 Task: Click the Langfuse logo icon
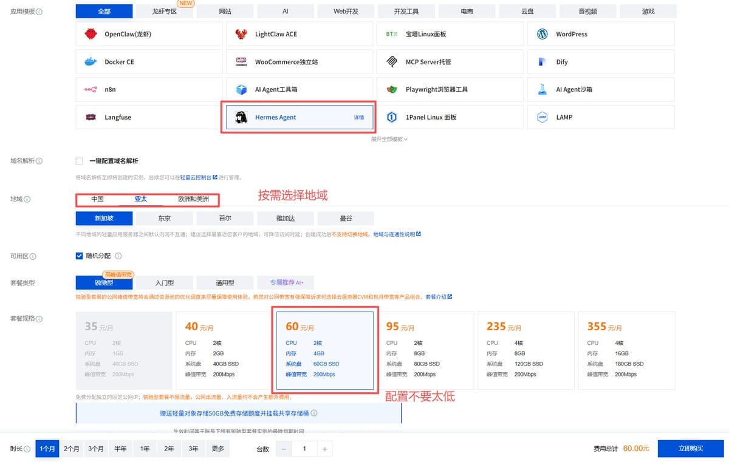coord(91,117)
